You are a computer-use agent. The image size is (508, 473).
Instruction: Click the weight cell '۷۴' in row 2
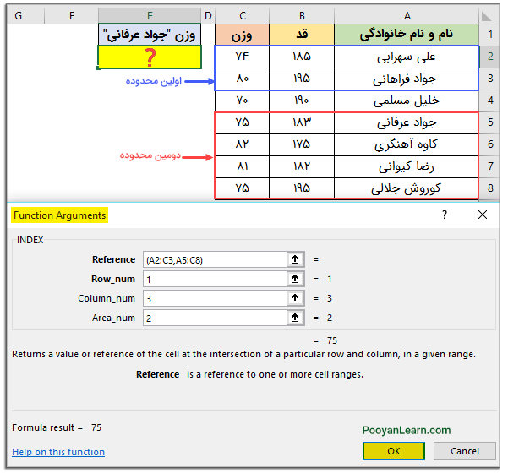coord(242,57)
